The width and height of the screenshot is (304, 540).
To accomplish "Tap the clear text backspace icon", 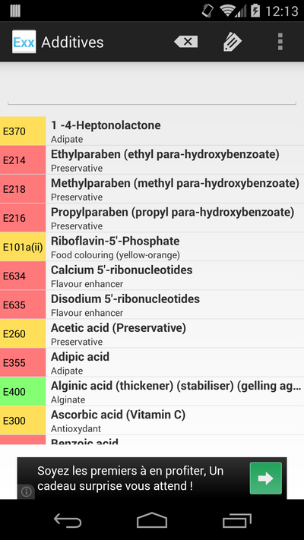I will coord(186,42).
